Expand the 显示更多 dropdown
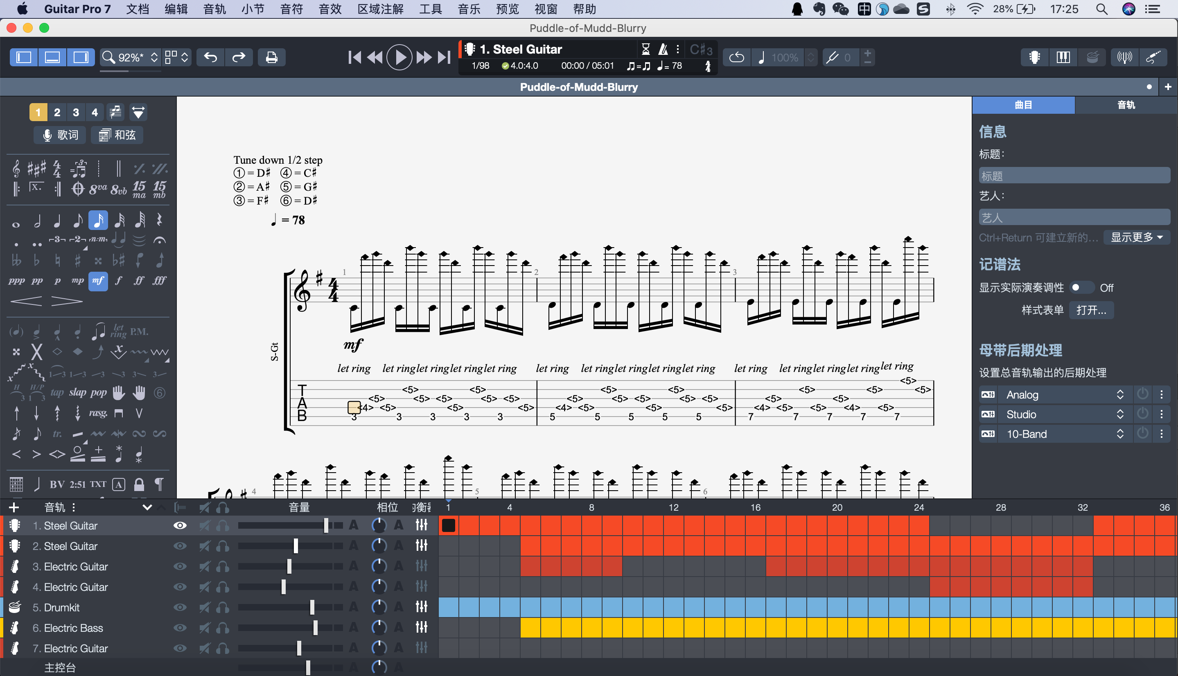1178x676 pixels. pyautogui.click(x=1136, y=237)
